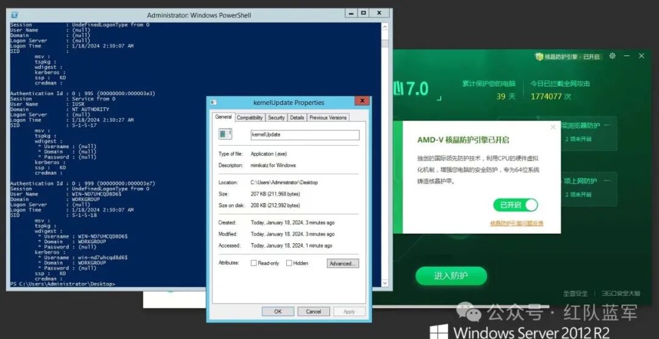Click the Advanced... attributes button

[343, 263]
